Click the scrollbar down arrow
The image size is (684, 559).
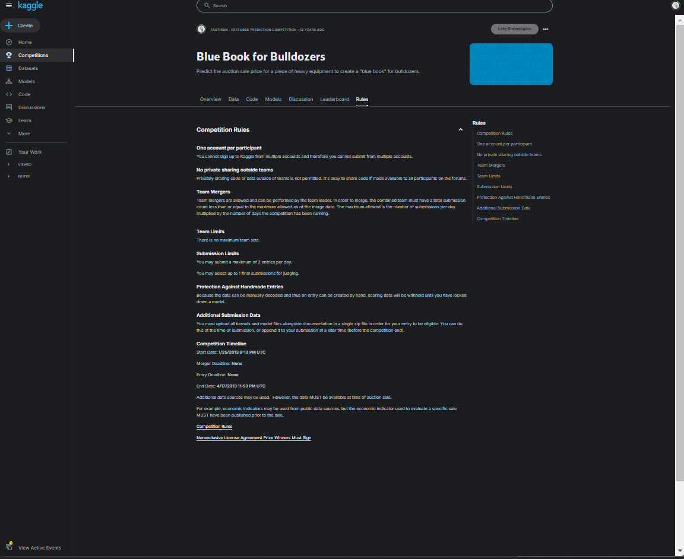click(x=680, y=550)
